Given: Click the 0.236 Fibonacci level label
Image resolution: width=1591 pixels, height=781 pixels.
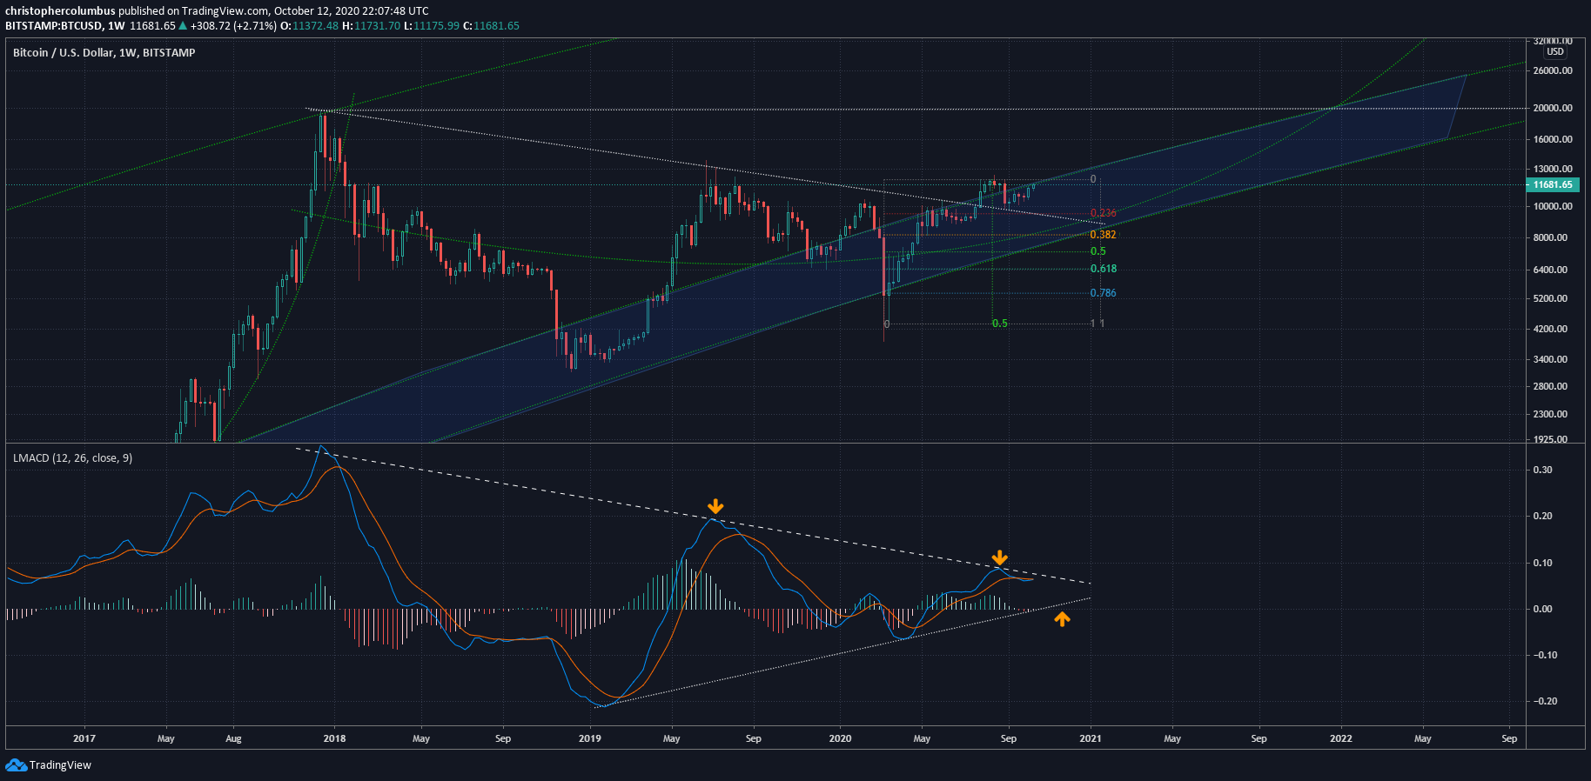Looking at the screenshot, I should (1103, 213).
